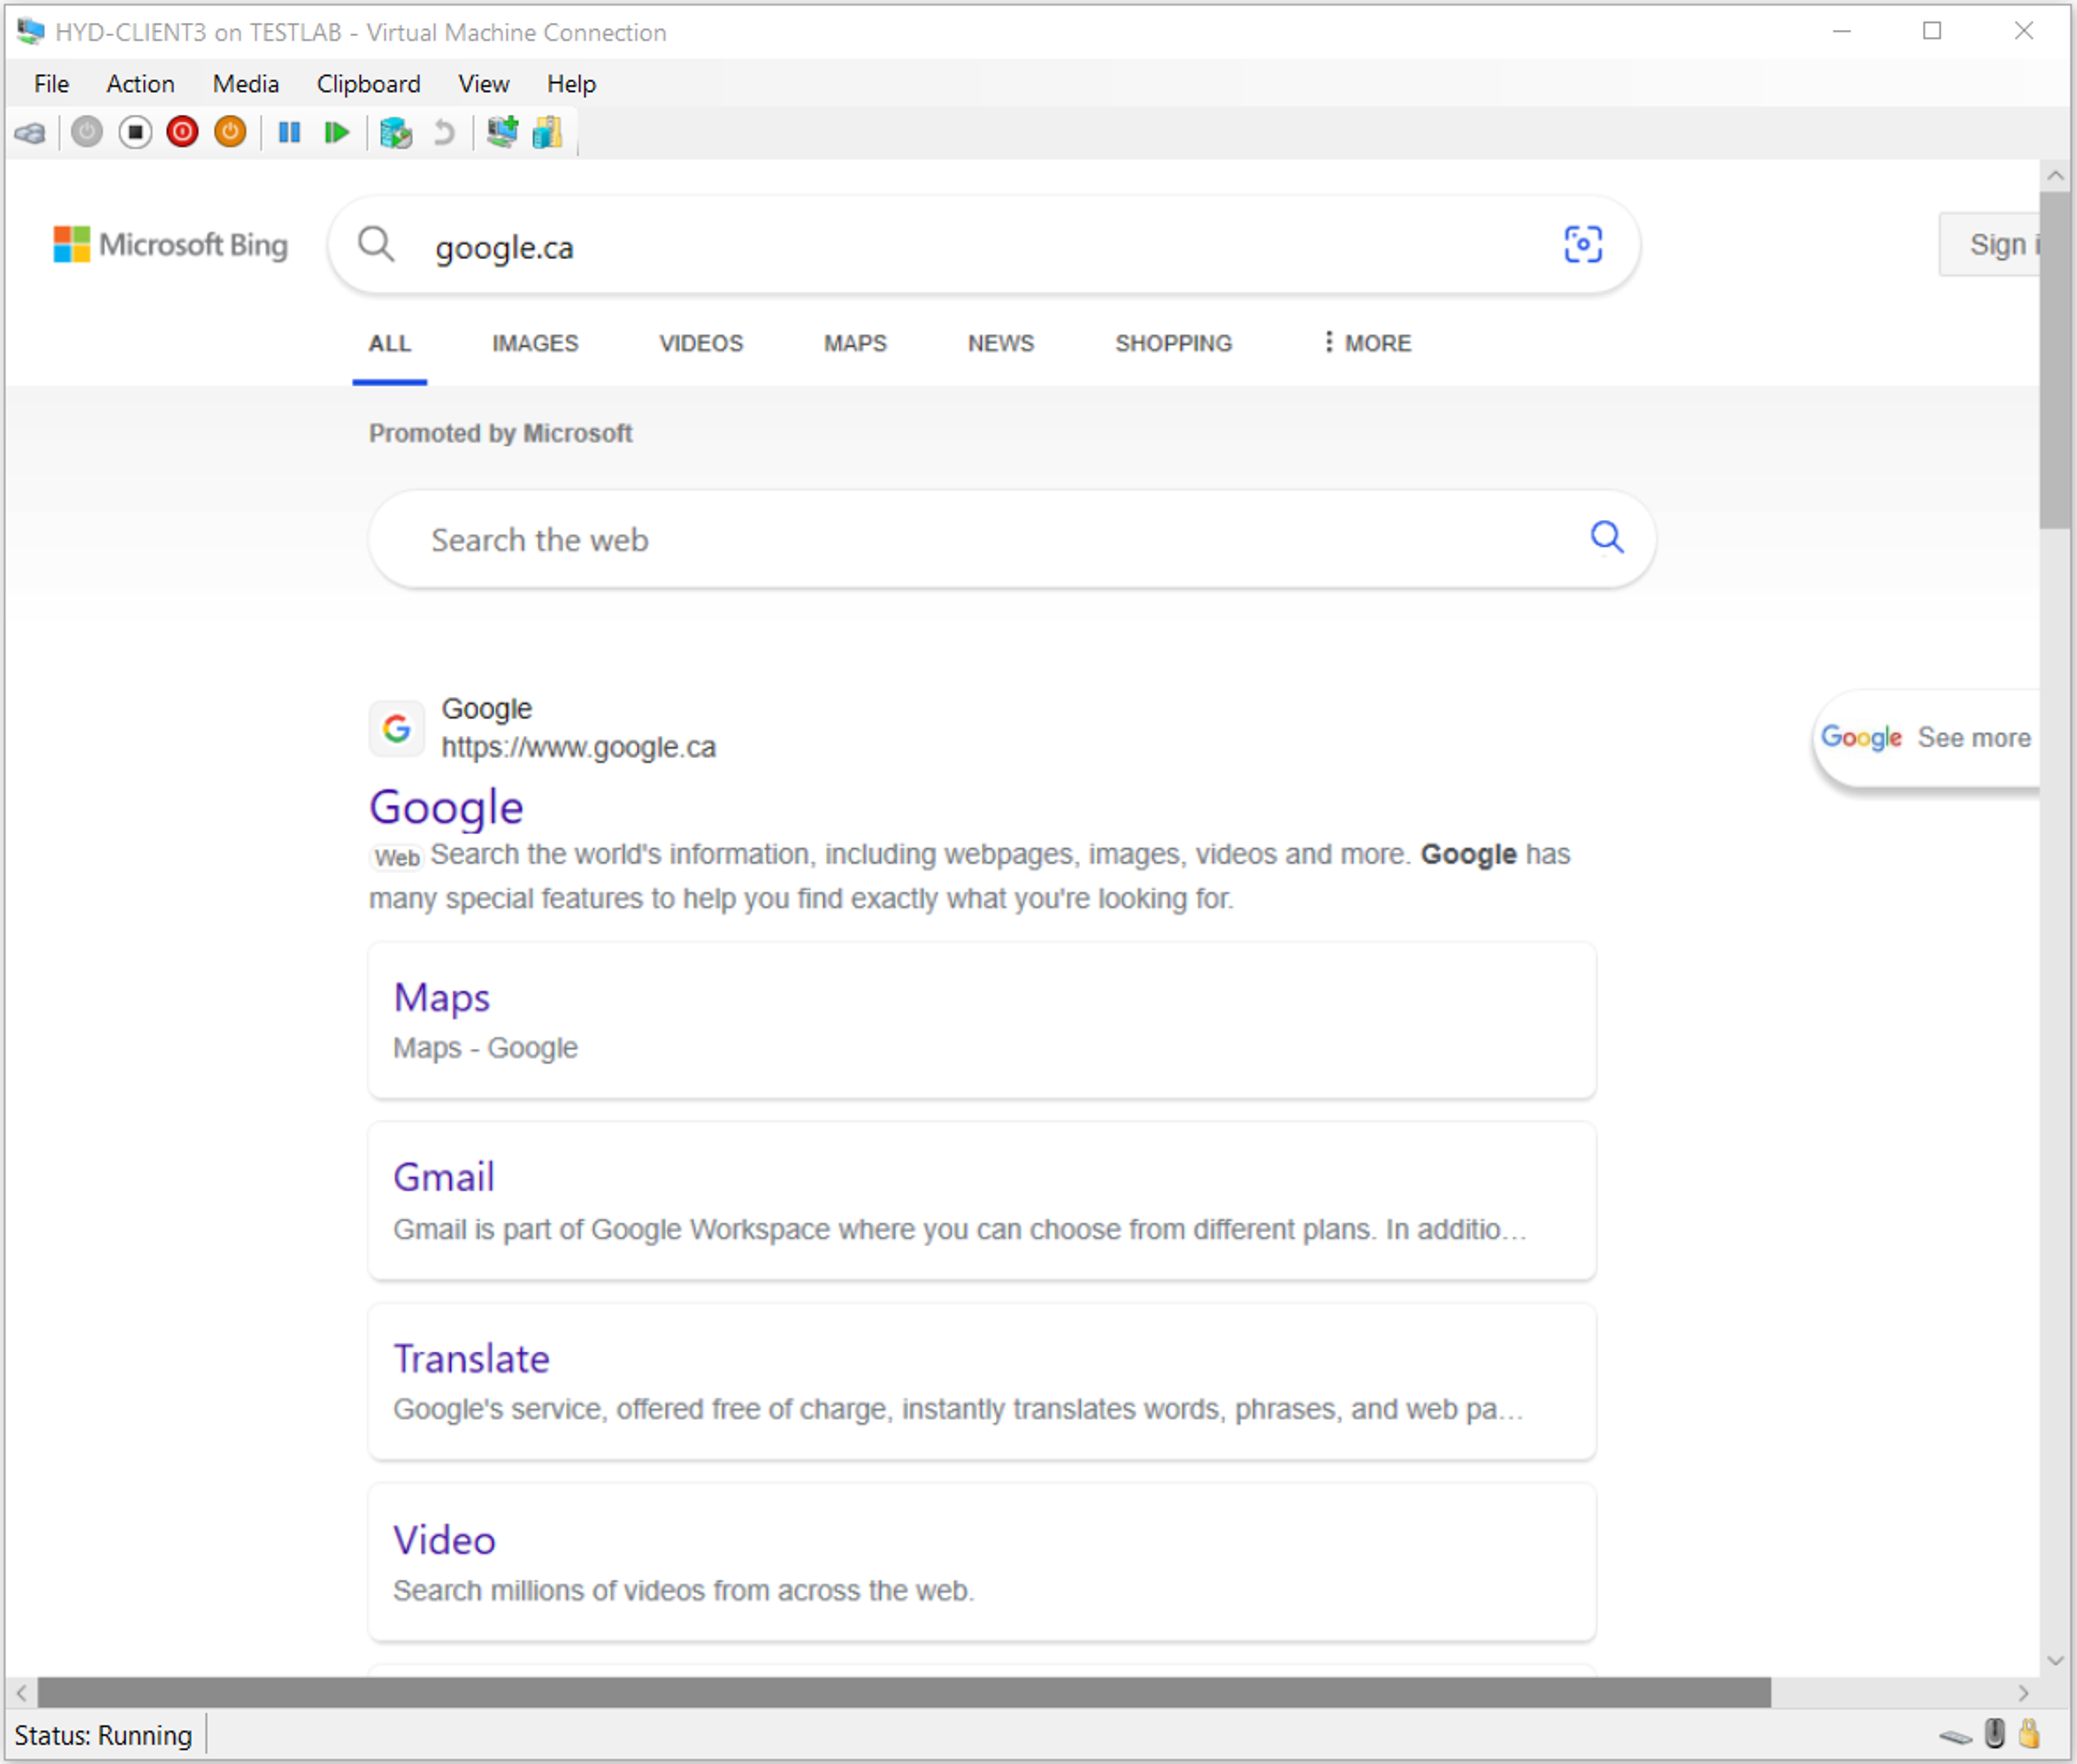
Task: Click the green Reset icon
Action: tap(337, 132)
